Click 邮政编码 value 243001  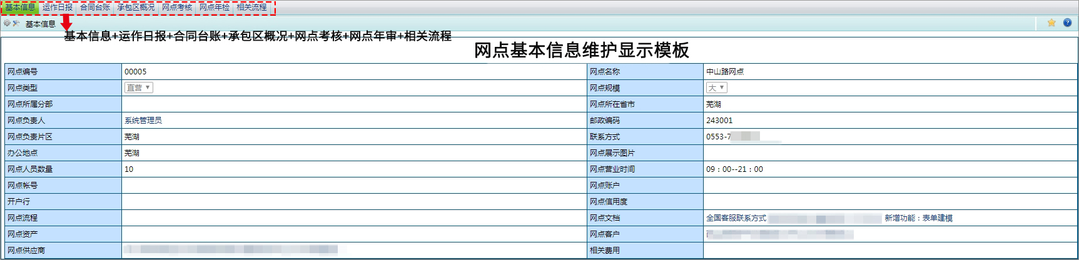click(x=719, y=121)
